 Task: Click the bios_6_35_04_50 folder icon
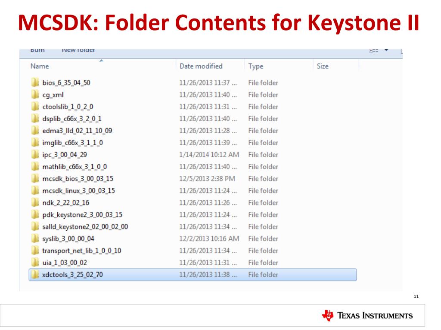pyautogui.click(x=35, y=82)
